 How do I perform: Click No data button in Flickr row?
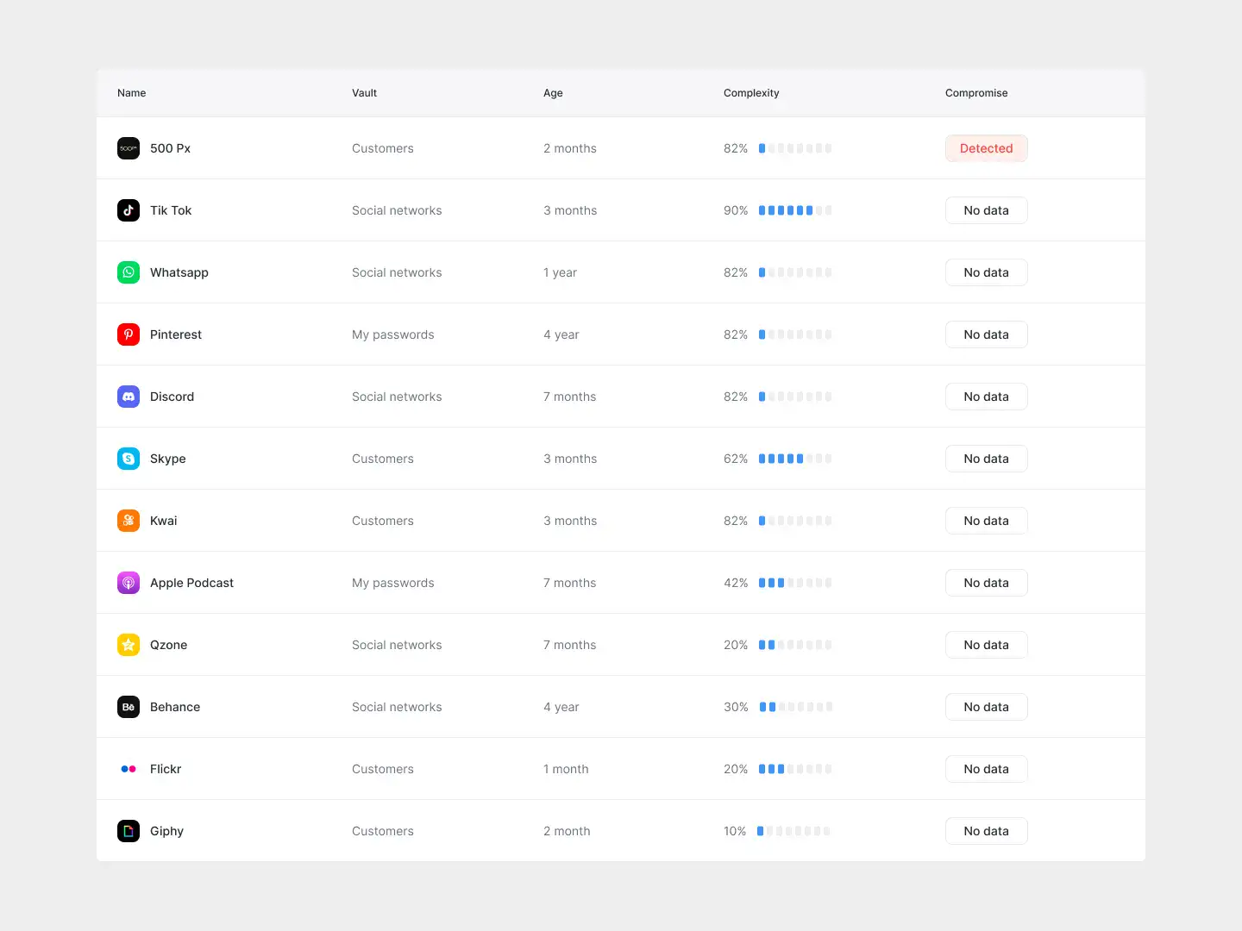click(x=986, y=769)
